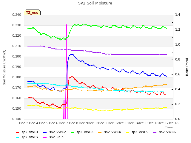The width and height of the screenshot is (191, 143).
Task: Click the yellow sp2_VWC5 legend swatch
Action: point(127,132)
